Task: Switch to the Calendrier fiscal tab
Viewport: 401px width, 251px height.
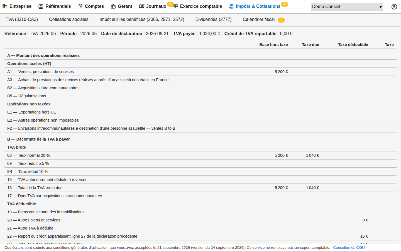Action: tap(259, 20)
